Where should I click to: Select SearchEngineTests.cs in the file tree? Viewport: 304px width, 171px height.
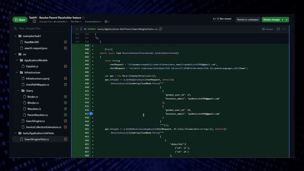click(x=37, y=139)
